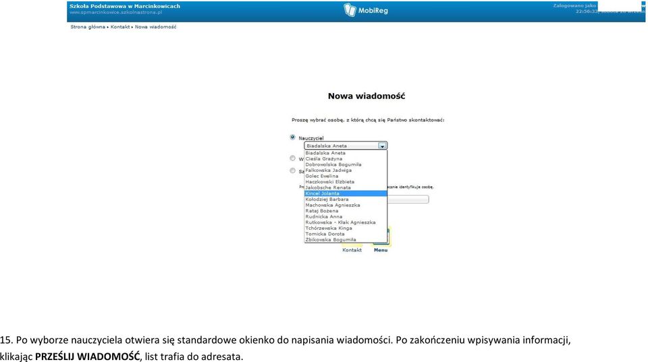Choose highlighted Kincel Jolanta entry
The width and height of the screenshot is (648, 362).
coord(346,193)
